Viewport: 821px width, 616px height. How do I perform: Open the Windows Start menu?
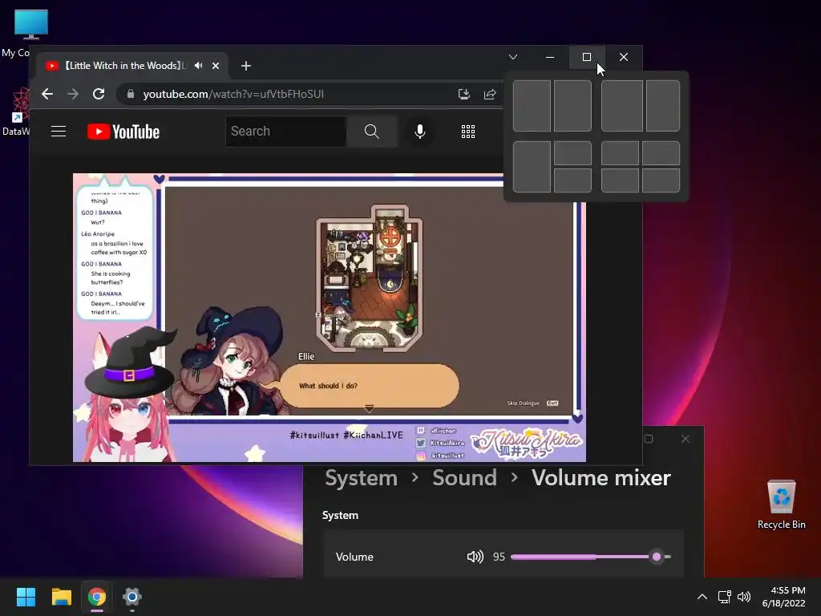click(x=26, y=597)
